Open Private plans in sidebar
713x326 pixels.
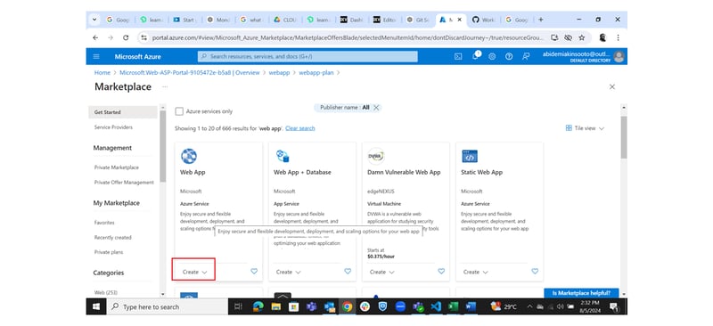pyautogui.click(x=109, y=252)
